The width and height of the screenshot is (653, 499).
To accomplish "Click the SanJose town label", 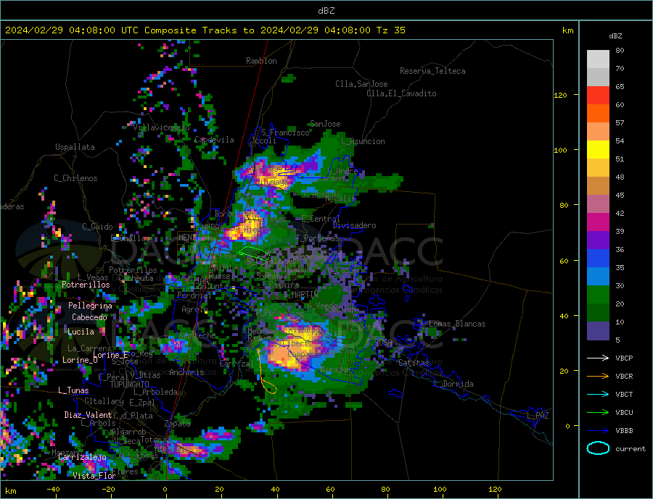I will click(x=325, y=124).
